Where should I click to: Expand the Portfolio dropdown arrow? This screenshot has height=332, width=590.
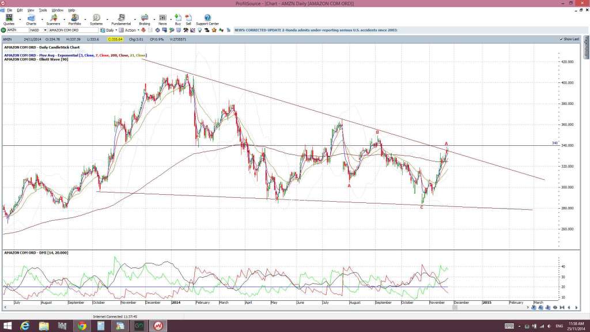coord(85,19)
